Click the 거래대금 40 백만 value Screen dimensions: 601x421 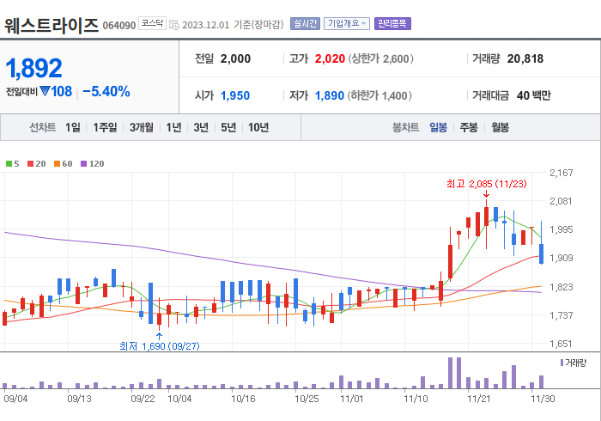[533, 95]
